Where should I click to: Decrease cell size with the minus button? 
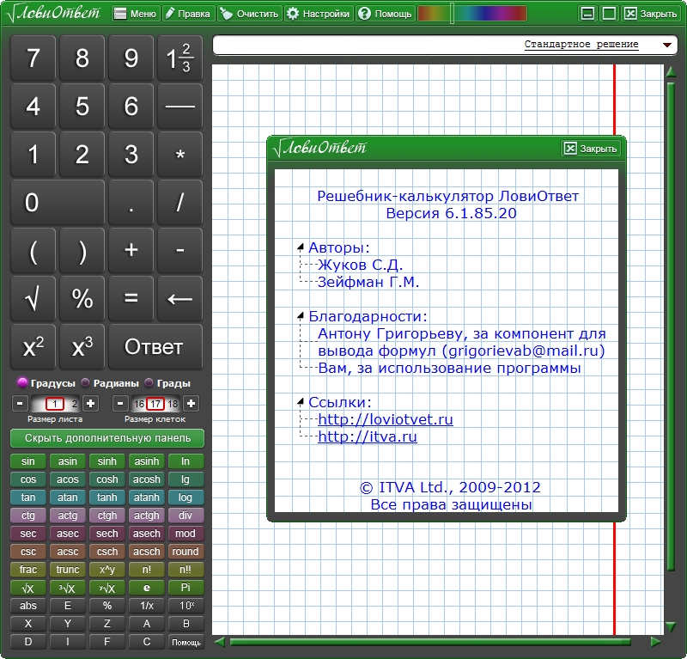pyautogui.click(x=120, y=403)
